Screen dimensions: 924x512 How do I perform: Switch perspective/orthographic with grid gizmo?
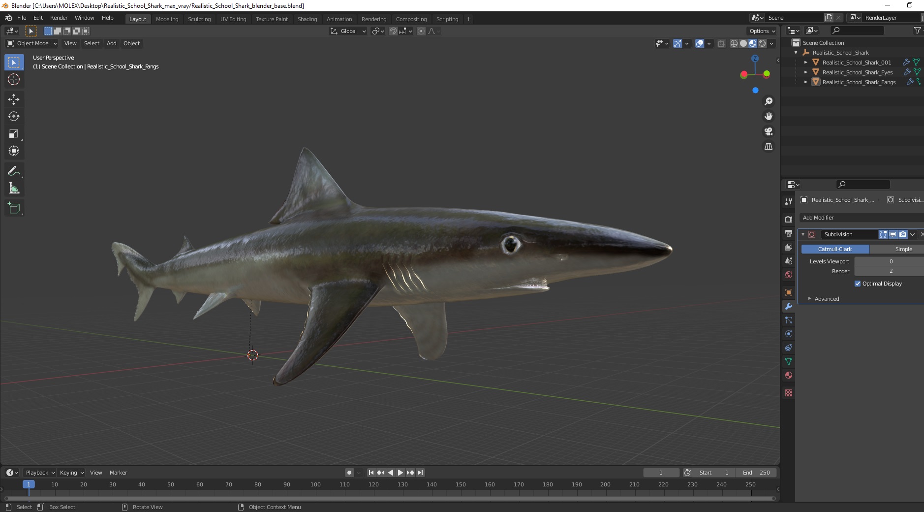click(x=768, y=147)
